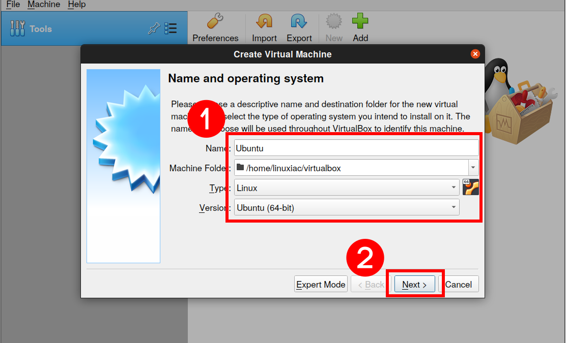
Task: Switch to Expert Mode
Action: tap(321, 285)
